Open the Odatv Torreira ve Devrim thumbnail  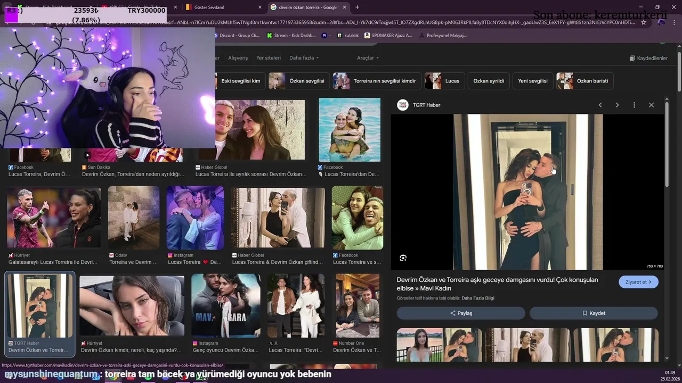(x=134, y=218)
